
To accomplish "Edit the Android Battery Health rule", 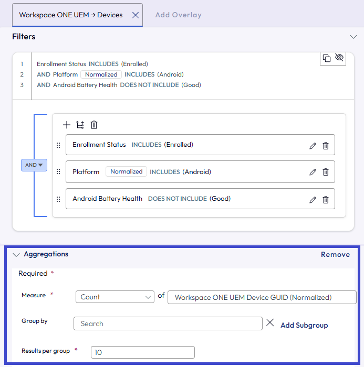I will click(x=313, y=200).
